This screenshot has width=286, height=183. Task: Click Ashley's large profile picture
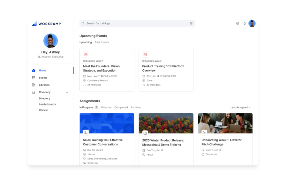coord(51,41)
